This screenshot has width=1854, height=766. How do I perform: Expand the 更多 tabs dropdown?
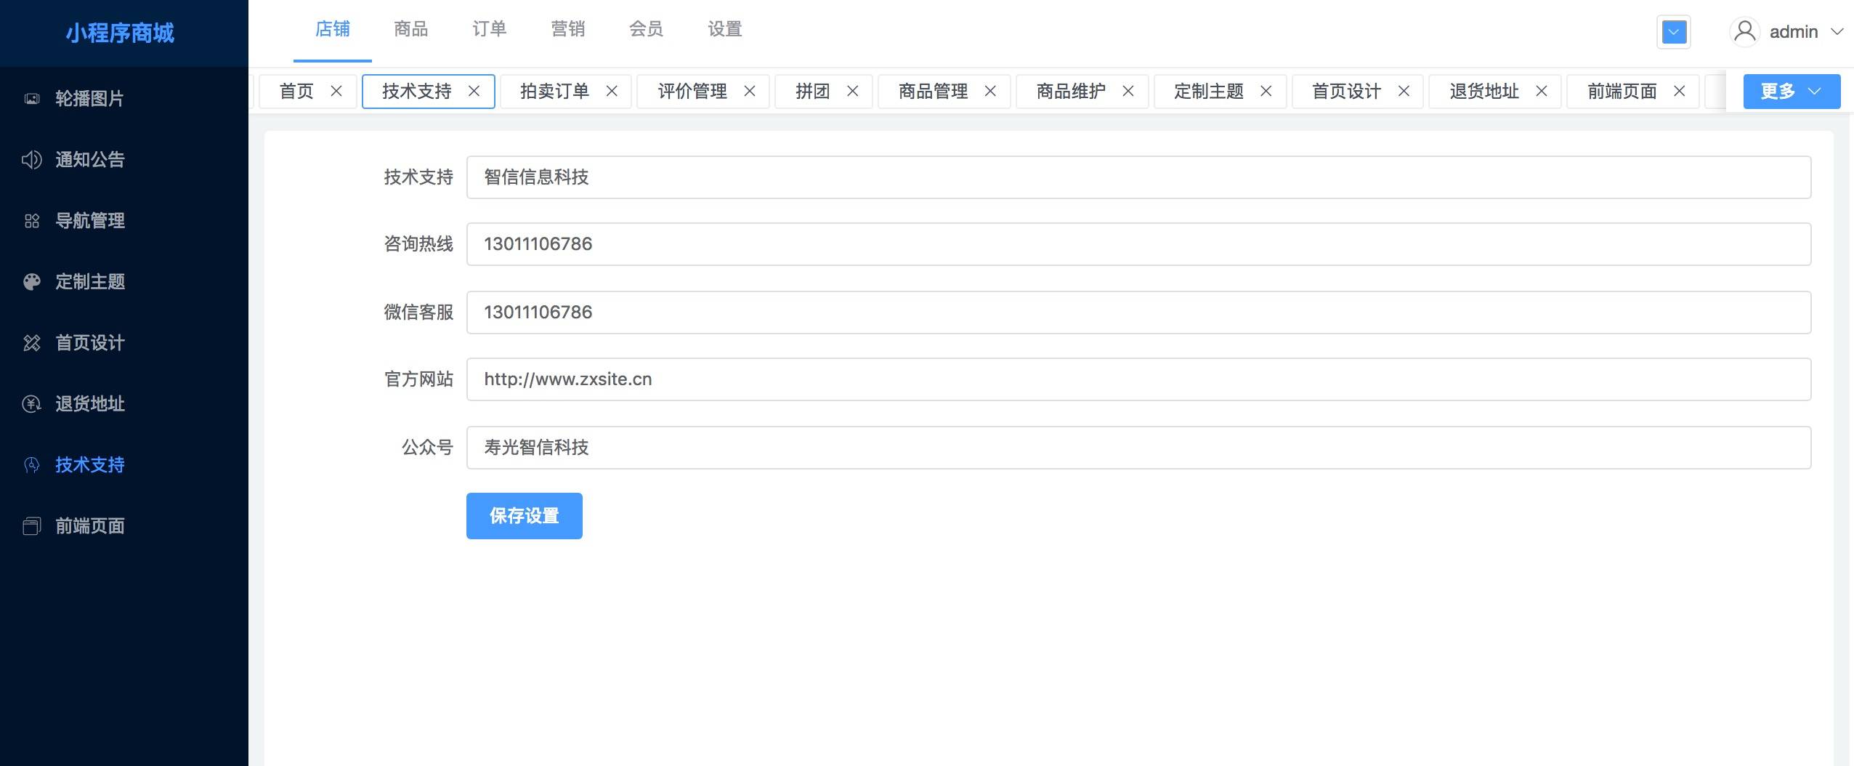click(x=1792, y=91)
